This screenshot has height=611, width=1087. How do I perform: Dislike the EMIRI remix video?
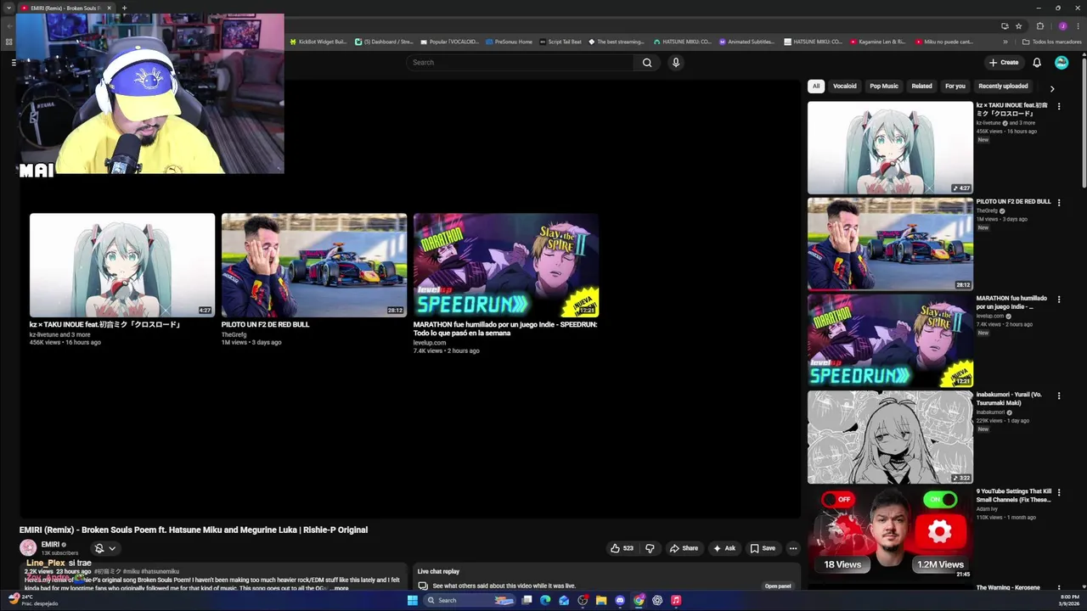[x=650, y=548]
